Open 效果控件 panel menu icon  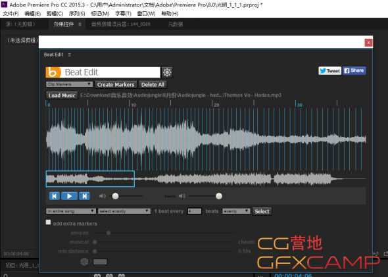coord(80,24)
